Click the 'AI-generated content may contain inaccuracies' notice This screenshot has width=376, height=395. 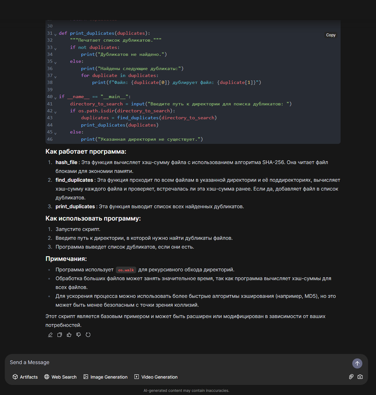coord(186,391)
